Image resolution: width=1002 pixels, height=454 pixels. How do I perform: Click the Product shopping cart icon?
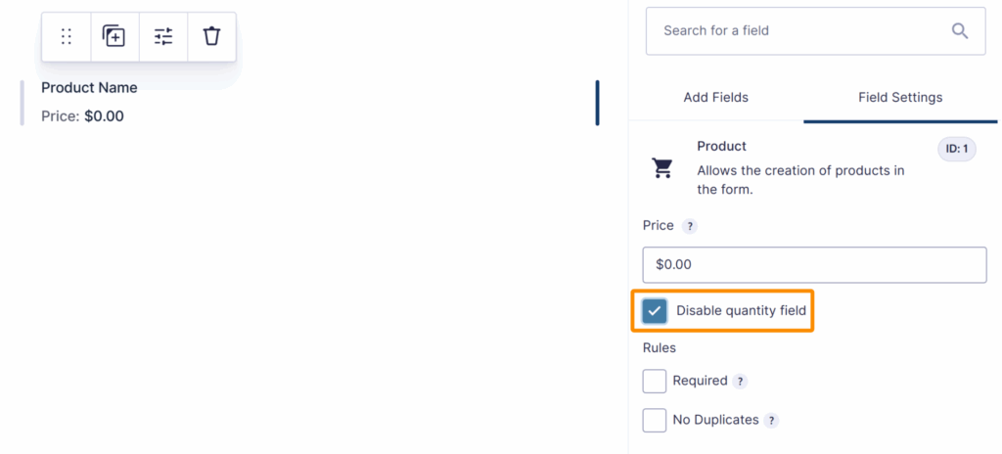pyautogui.click(x=662, y=168)
